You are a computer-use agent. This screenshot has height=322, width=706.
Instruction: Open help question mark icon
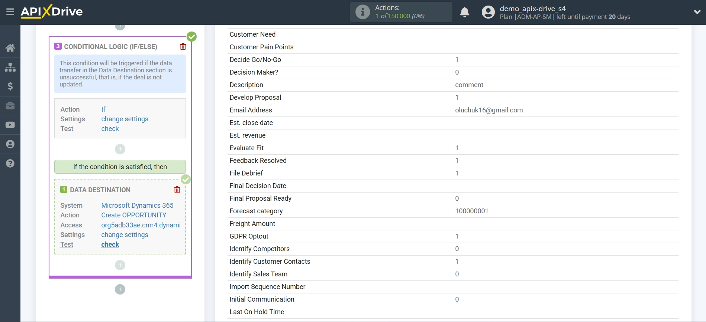pyautogui.click(x=10, y=164)
